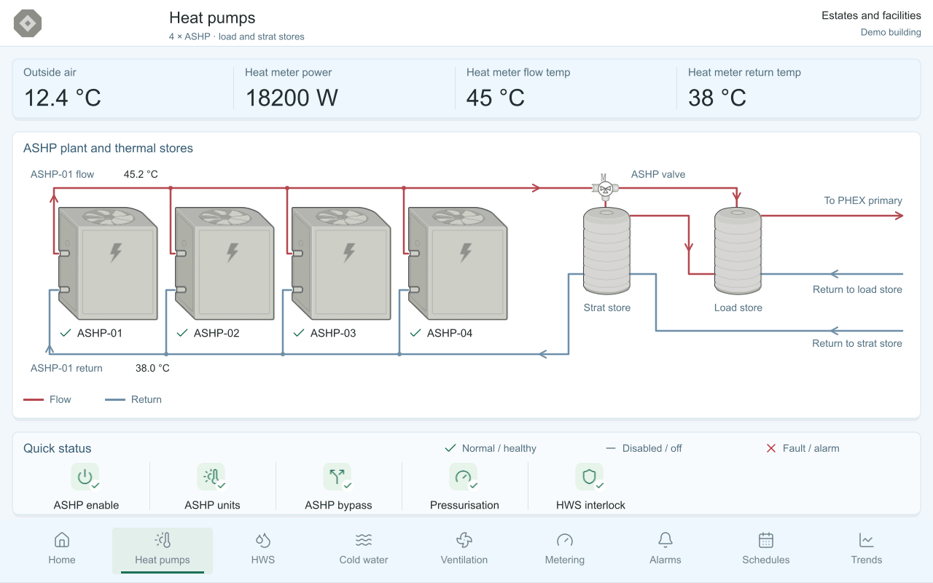Open HWS interlock quick status
The image size is (933, 583).
pyautogui.click(x=590, y=487)
